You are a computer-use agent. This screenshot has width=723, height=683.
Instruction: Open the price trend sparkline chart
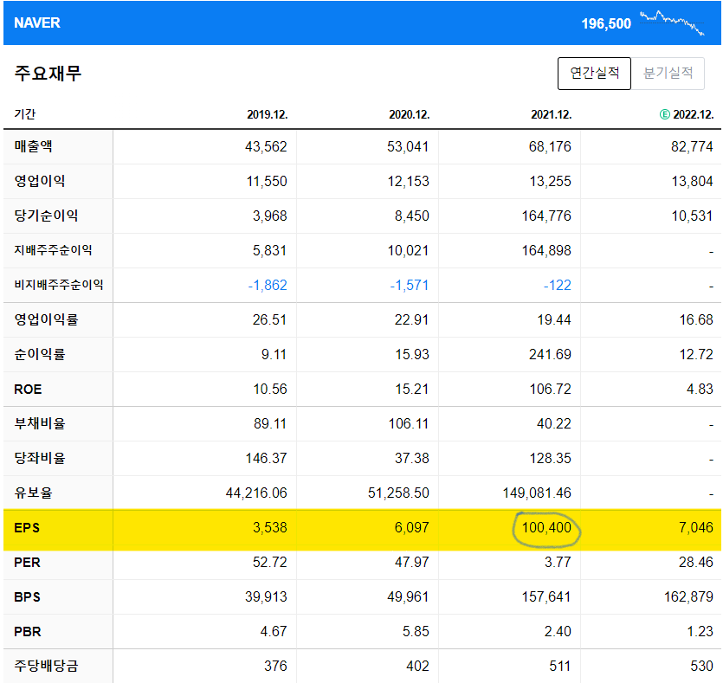click(x=672, y=23)
